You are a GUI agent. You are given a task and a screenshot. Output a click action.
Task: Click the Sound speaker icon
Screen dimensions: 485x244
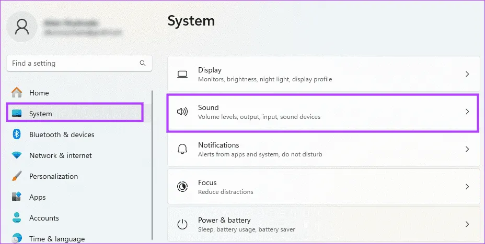click(182, 112)
